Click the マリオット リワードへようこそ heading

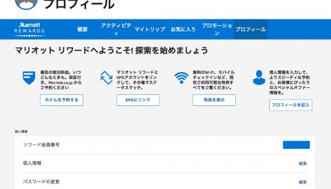pyautogui.click(x=112, y=50)
